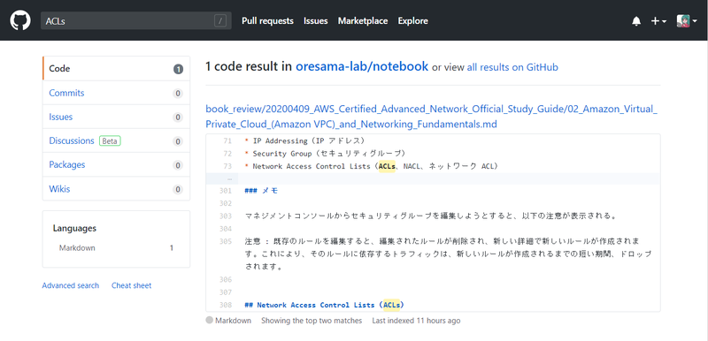Click the "## Network Access Control Lists" heading line
708x341 pixels.
coord(324,305)
